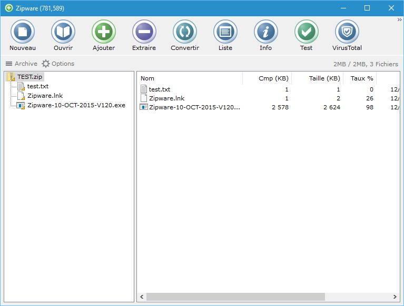Click the horizontal scrollbar left arrow
This screenshot has height=306, width=404.
pos(142,297)
